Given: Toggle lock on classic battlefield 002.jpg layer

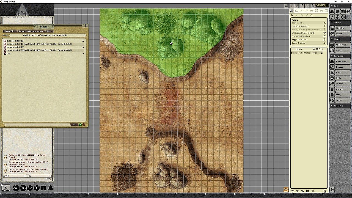Looking at the screenshot, I should tap(322, 53).
